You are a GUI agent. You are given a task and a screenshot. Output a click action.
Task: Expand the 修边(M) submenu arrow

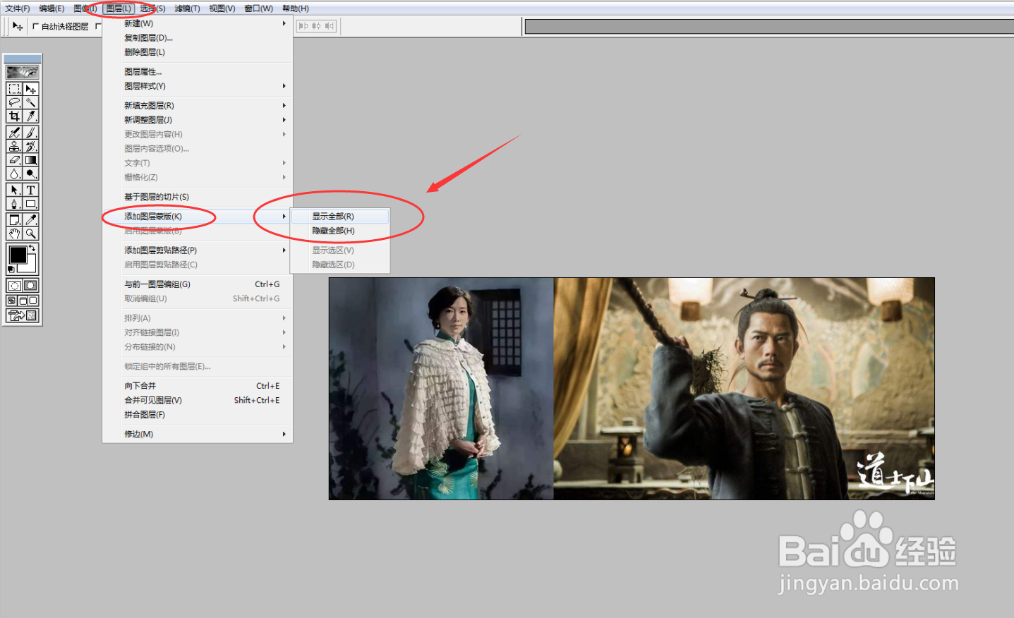point(284,434)
